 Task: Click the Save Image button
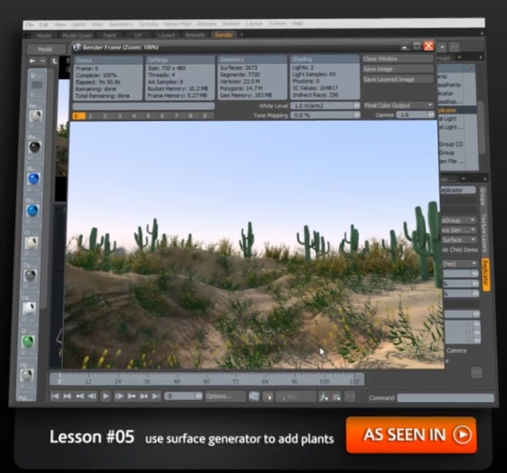pos(398,69)
